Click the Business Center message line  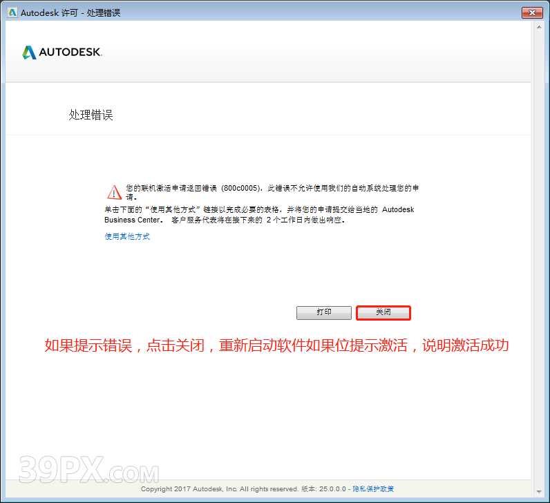[x=225, y=220]
